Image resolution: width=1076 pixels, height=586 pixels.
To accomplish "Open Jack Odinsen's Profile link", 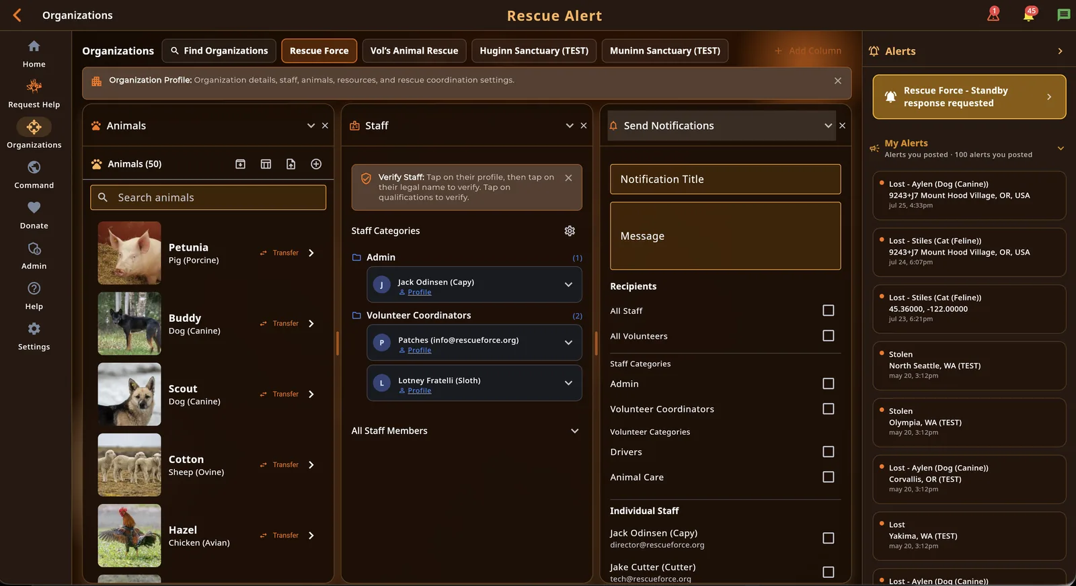I will (419, 292).
